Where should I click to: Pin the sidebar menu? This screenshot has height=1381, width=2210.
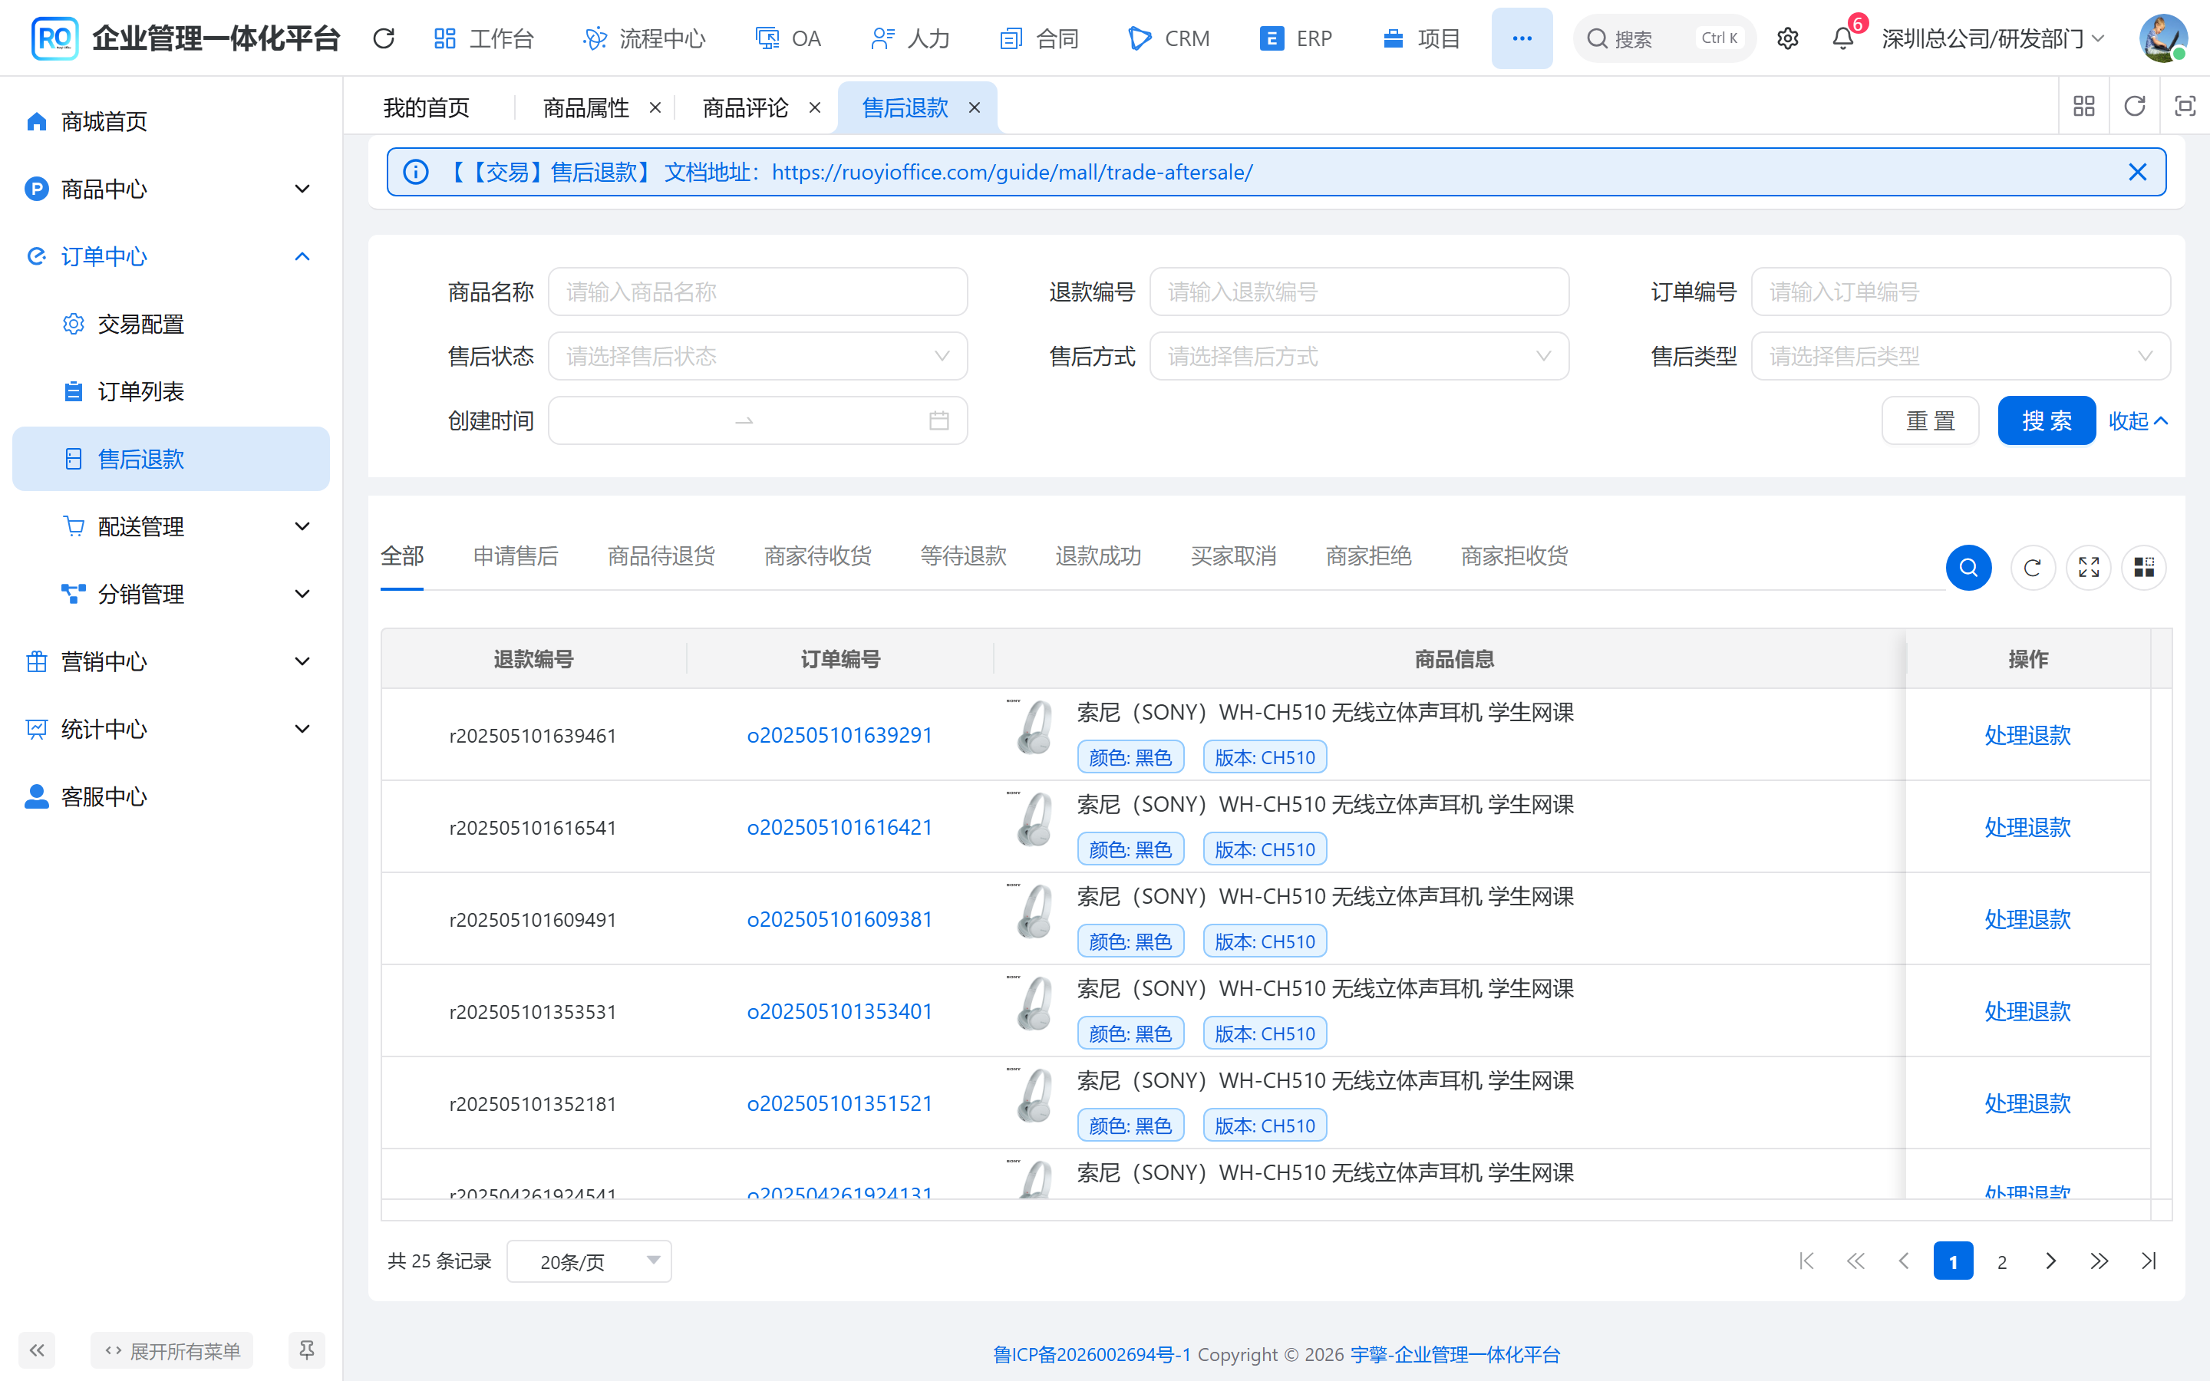306,1350
